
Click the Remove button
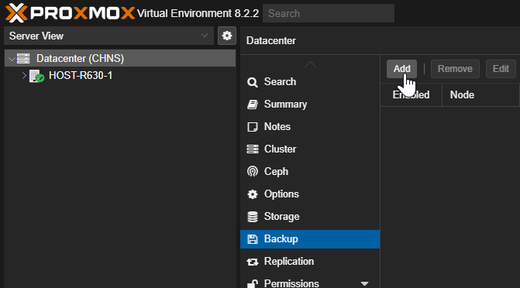click(455, 69)
